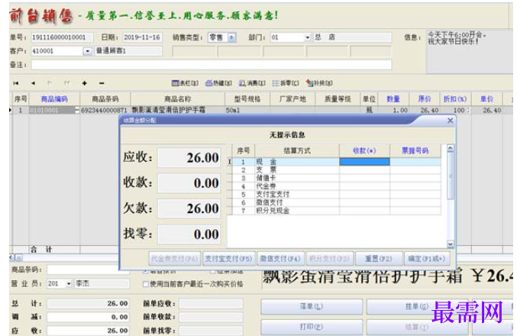517x336 pixels.
Task: Click the 备注 remarks input field
Action: (x=212, y=65)
